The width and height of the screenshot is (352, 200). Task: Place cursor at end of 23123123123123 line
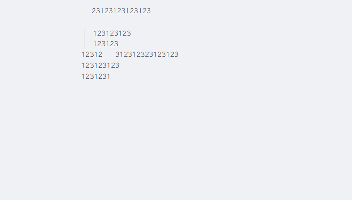pyautogui.click(x=151, y=11)
